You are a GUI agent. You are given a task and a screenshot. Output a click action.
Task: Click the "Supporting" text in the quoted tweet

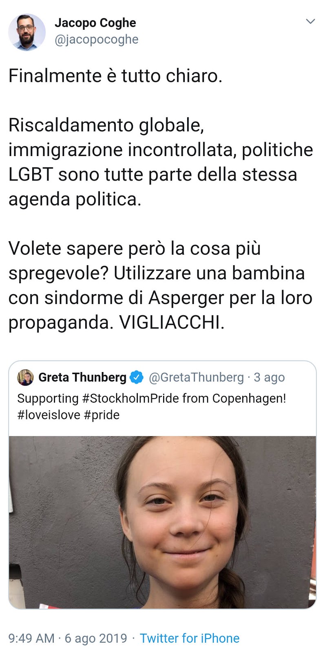(48, 399)
